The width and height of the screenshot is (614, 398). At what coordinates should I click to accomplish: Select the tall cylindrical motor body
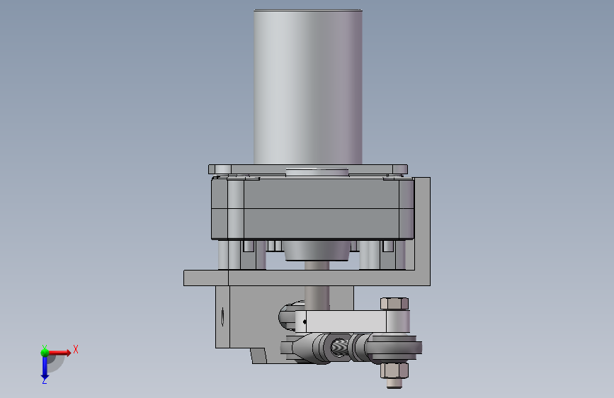point(308,87)
